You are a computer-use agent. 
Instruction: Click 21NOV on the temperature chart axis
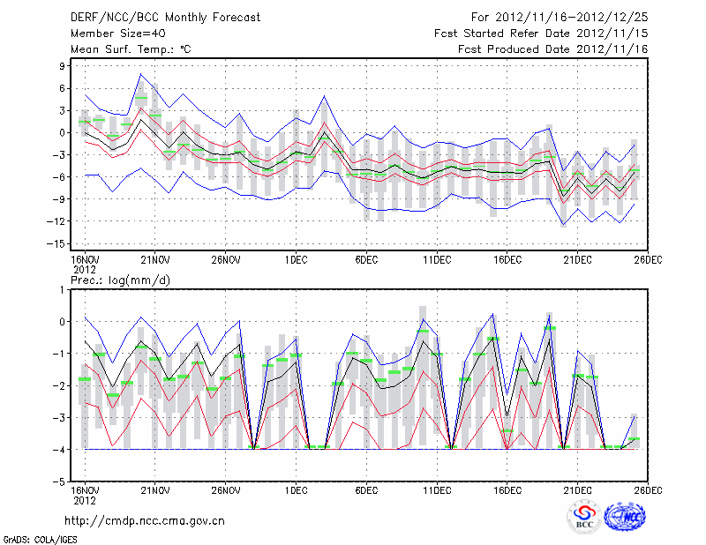click(154, 259)
